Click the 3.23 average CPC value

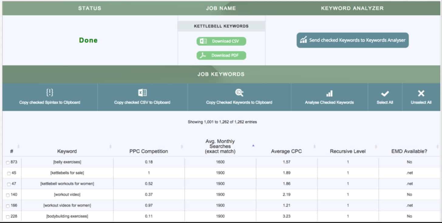coord(286,216)
